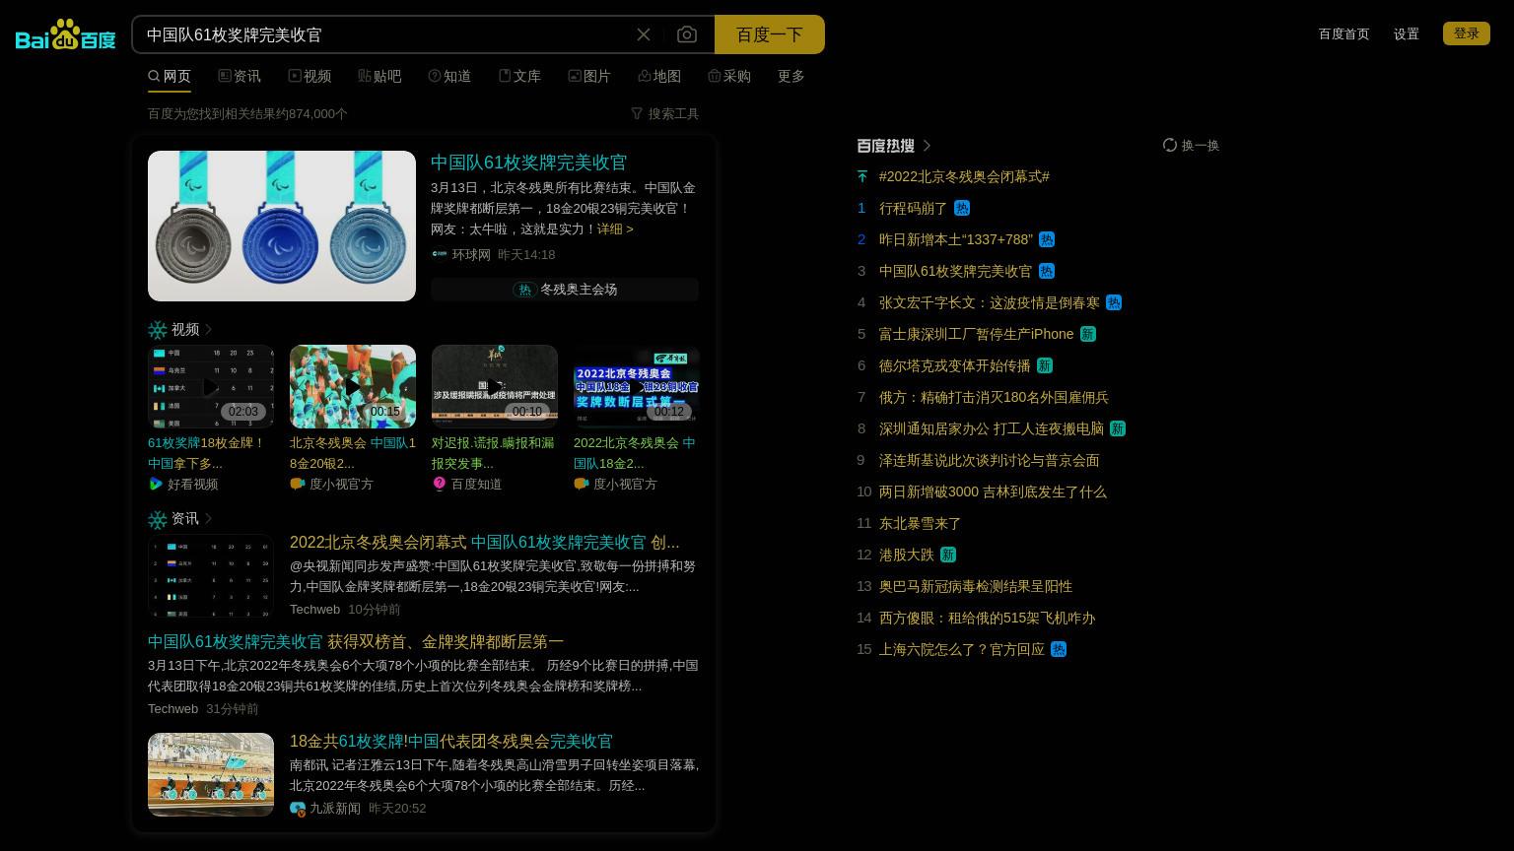
Task: Open hot search 富士康深圳工厂暂停生产iPhone
Action: tap(977, 334)
